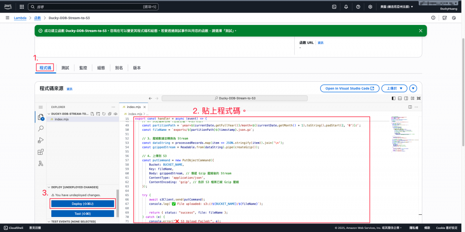Launch CloudShell from top navigation bar
Image resolution: width=465 pixels, height=232 pixels.
(x=334, y=6)
